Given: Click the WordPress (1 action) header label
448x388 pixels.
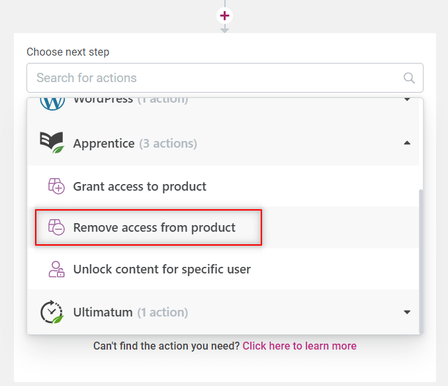Looking at the screenshot, I should coord(130,101).
